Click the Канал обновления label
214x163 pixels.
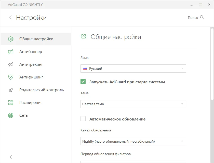click(x=96, y=130)
